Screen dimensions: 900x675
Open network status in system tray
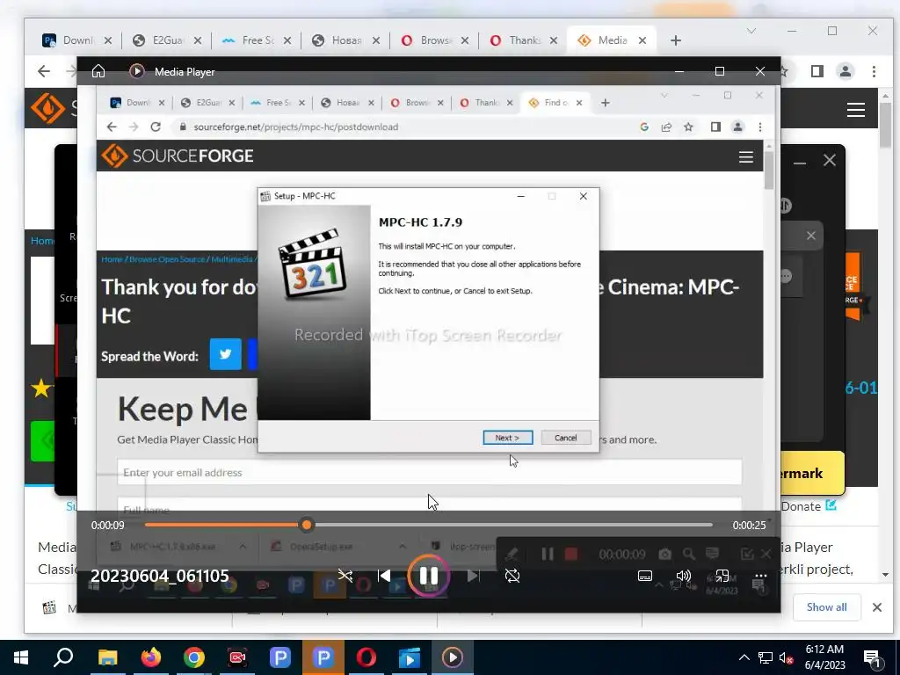766,657
